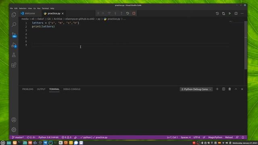258x145 pixels.
Task: Open the Accounts menu icon
Action: (x=14, y=120)
